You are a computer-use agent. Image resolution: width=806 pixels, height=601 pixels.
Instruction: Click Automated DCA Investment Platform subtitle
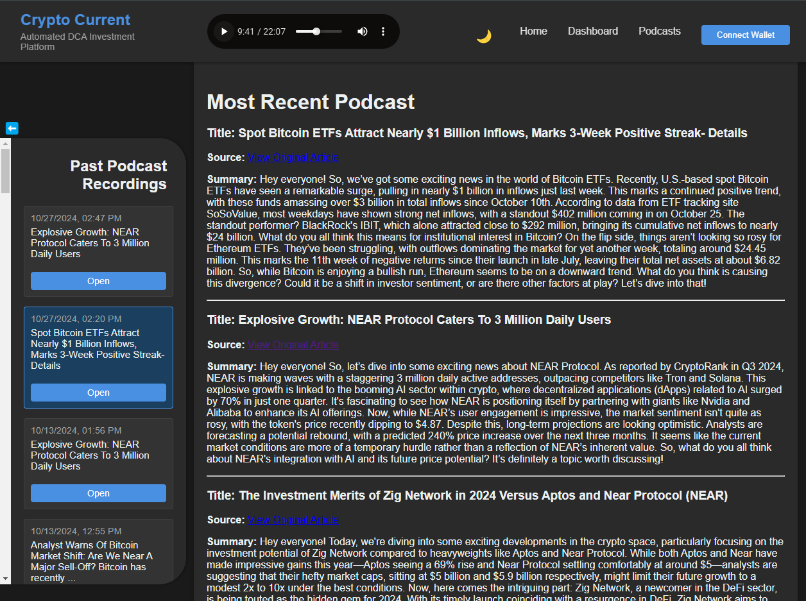pyautogui.click(x=78, y=42)
